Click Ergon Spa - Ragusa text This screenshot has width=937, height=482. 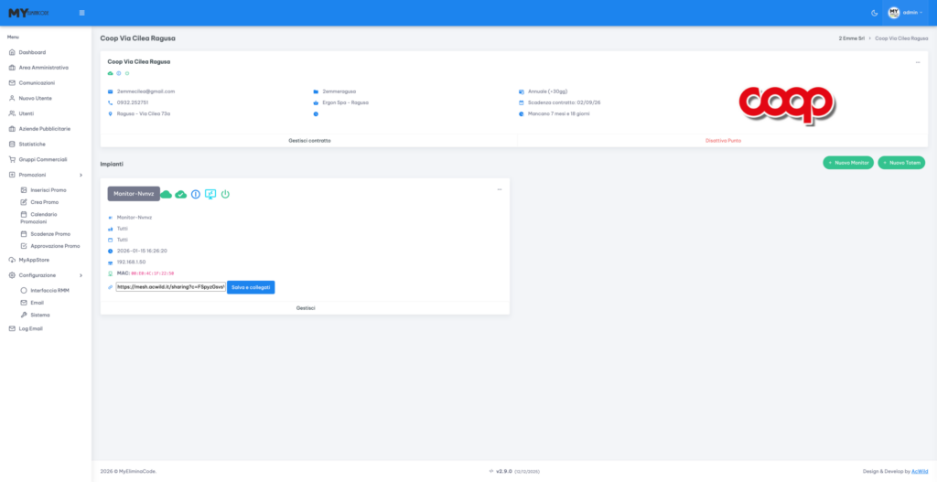345,102
